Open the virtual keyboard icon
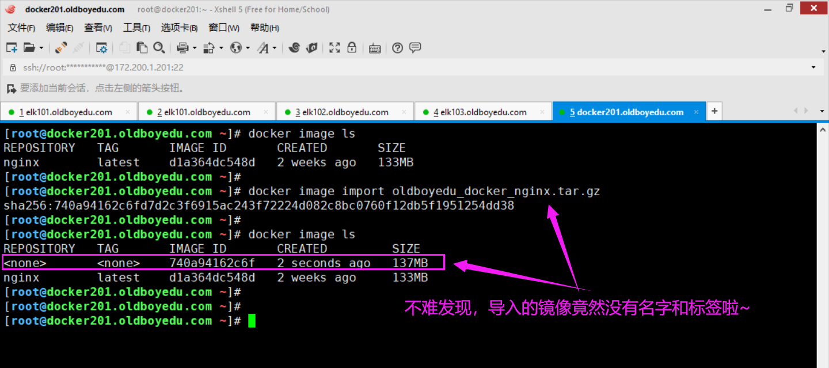 tap(375, 48)
